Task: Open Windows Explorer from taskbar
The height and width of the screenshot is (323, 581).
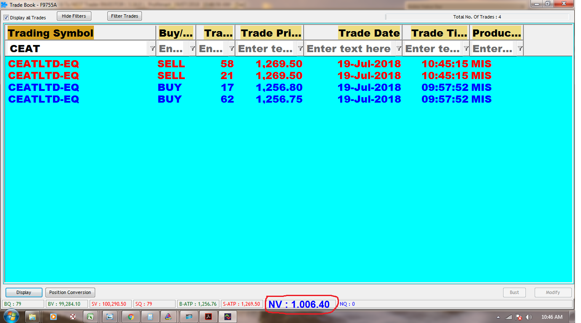Action: (x=32, y=317)
